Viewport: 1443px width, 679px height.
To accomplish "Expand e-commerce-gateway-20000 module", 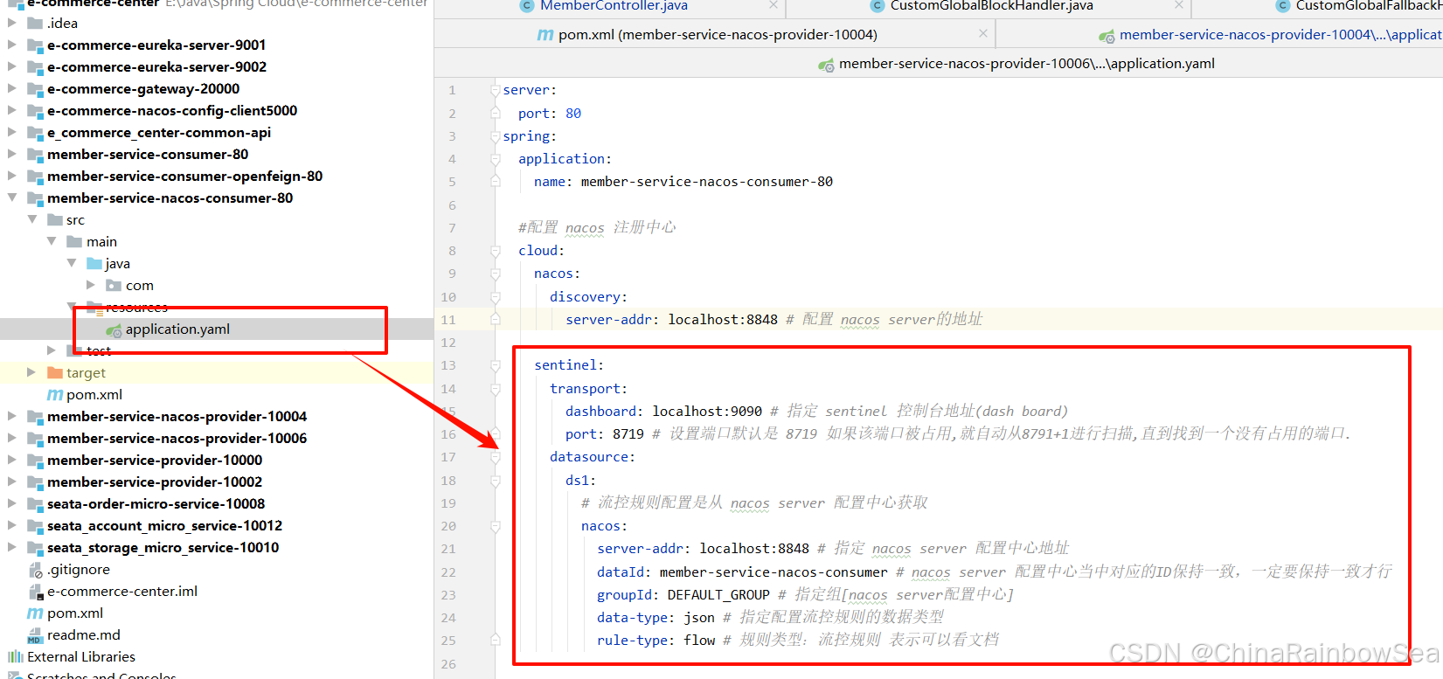I will pos(12,88).
